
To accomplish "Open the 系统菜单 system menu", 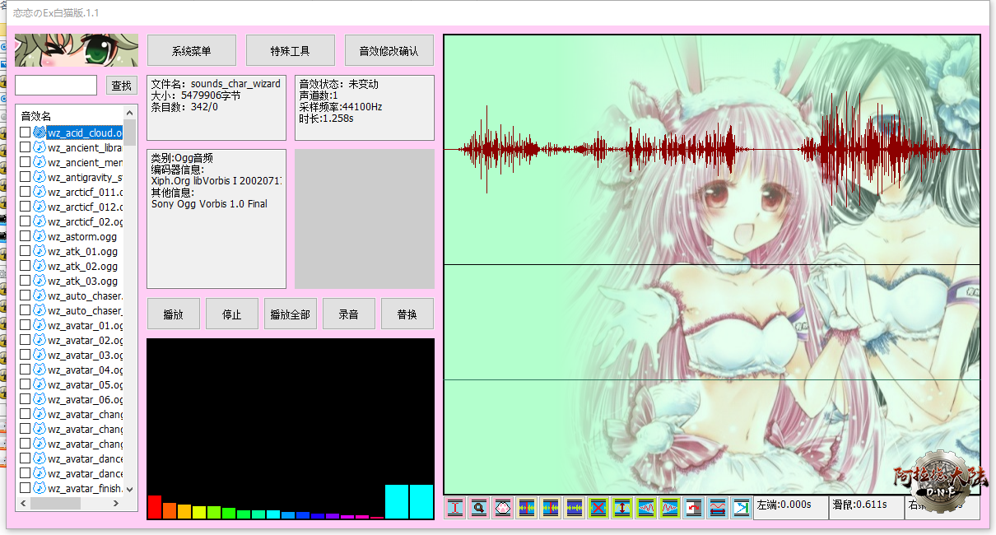I will 191,51.
